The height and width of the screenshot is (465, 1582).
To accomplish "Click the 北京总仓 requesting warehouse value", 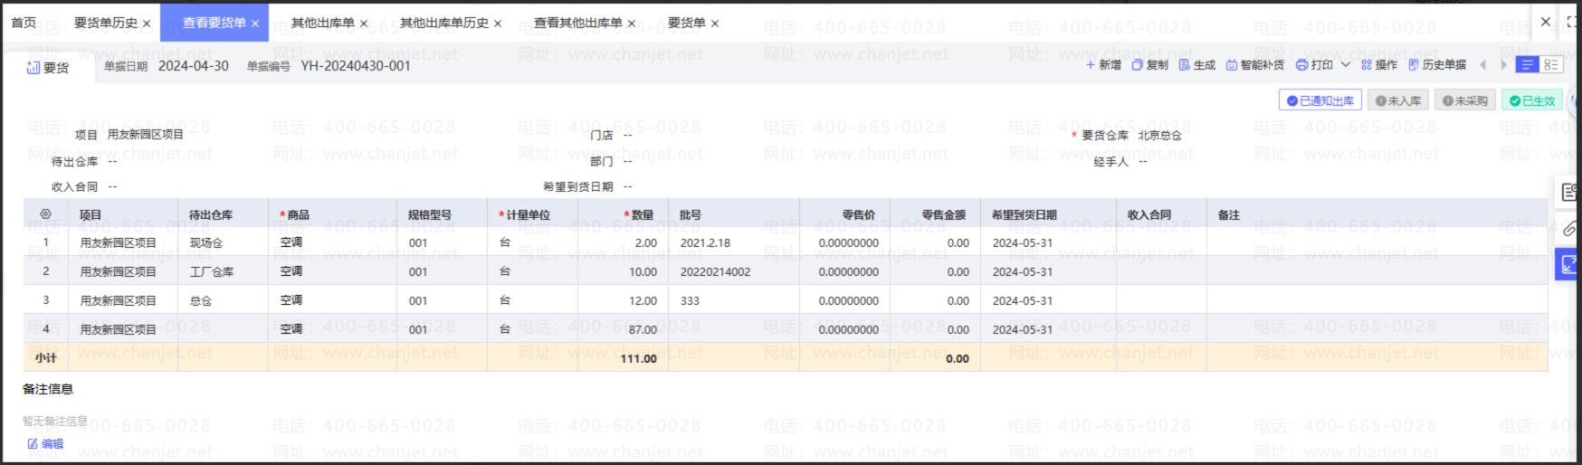I will (x=1160, y=136).
